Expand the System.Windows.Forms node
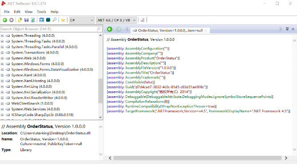 (x=2, y=64)
